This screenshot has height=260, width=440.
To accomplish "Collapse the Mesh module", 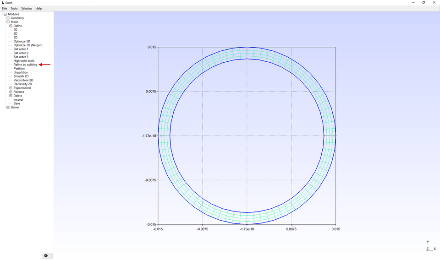I will point(8,22).
